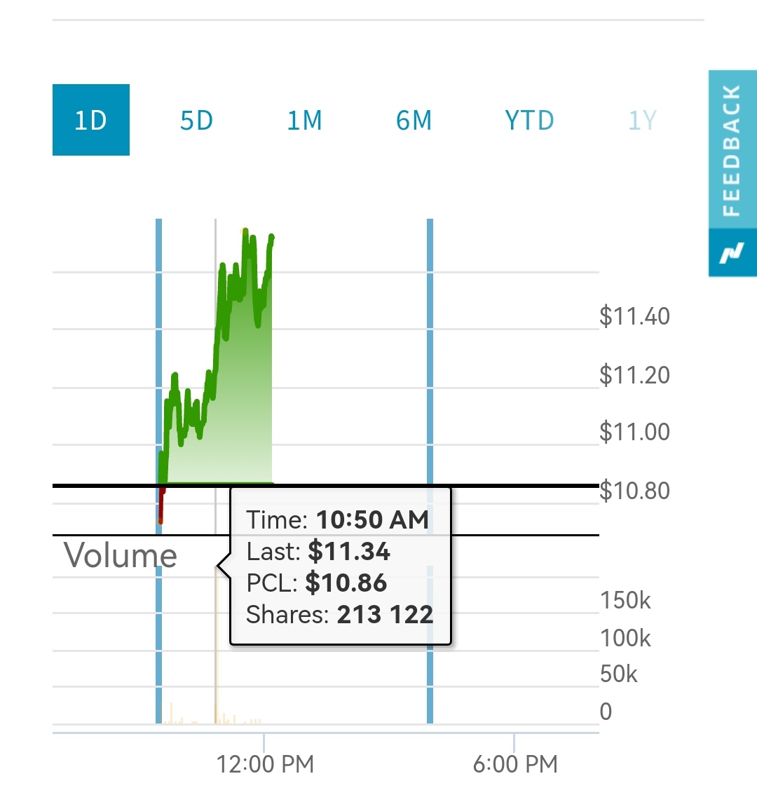Click the Nasdaq logo icon below Feedback

tap(732, 252)
